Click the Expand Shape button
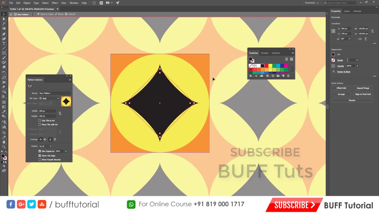 pyautogui.click(x=363, y=88)
